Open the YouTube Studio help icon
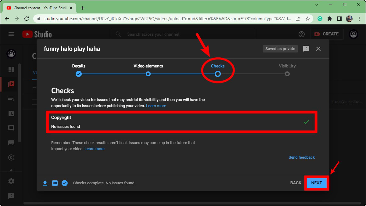Image resolution: width=366 pixels, height=206 pixels. click(x=302, y=34)
